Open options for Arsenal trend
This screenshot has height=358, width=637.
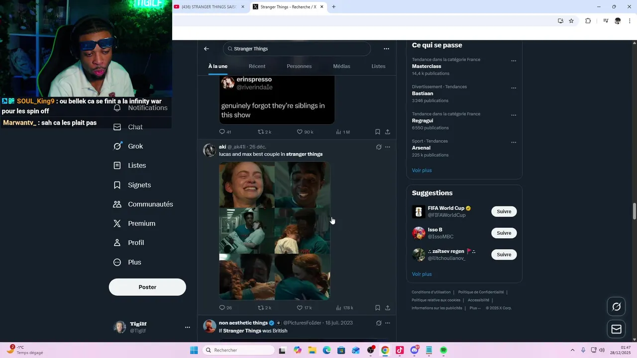[514, 143]
